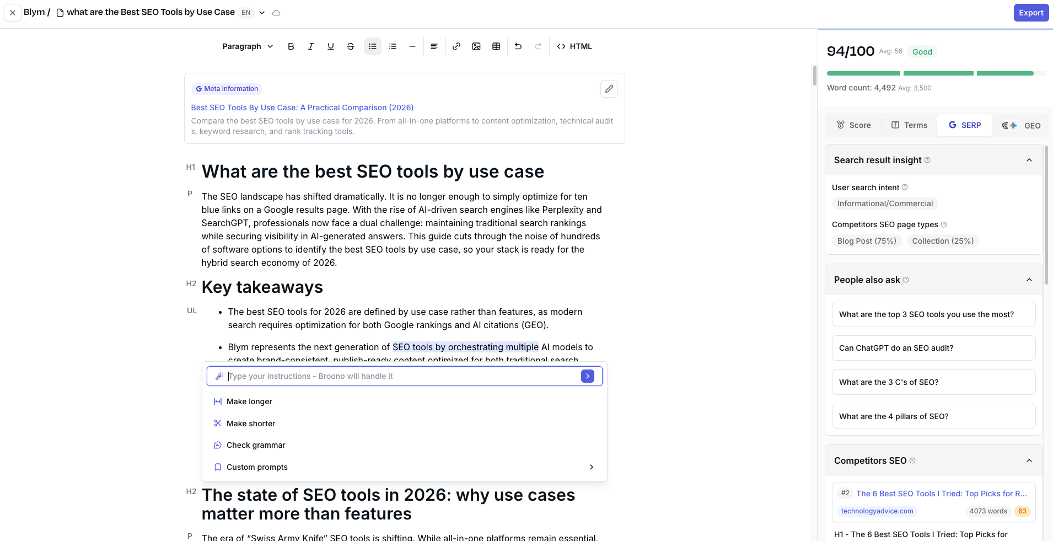Viewport: 1053px width, 541px height.
Task: Click the Search result insight help icon
Action: click(x=927, y=160)
